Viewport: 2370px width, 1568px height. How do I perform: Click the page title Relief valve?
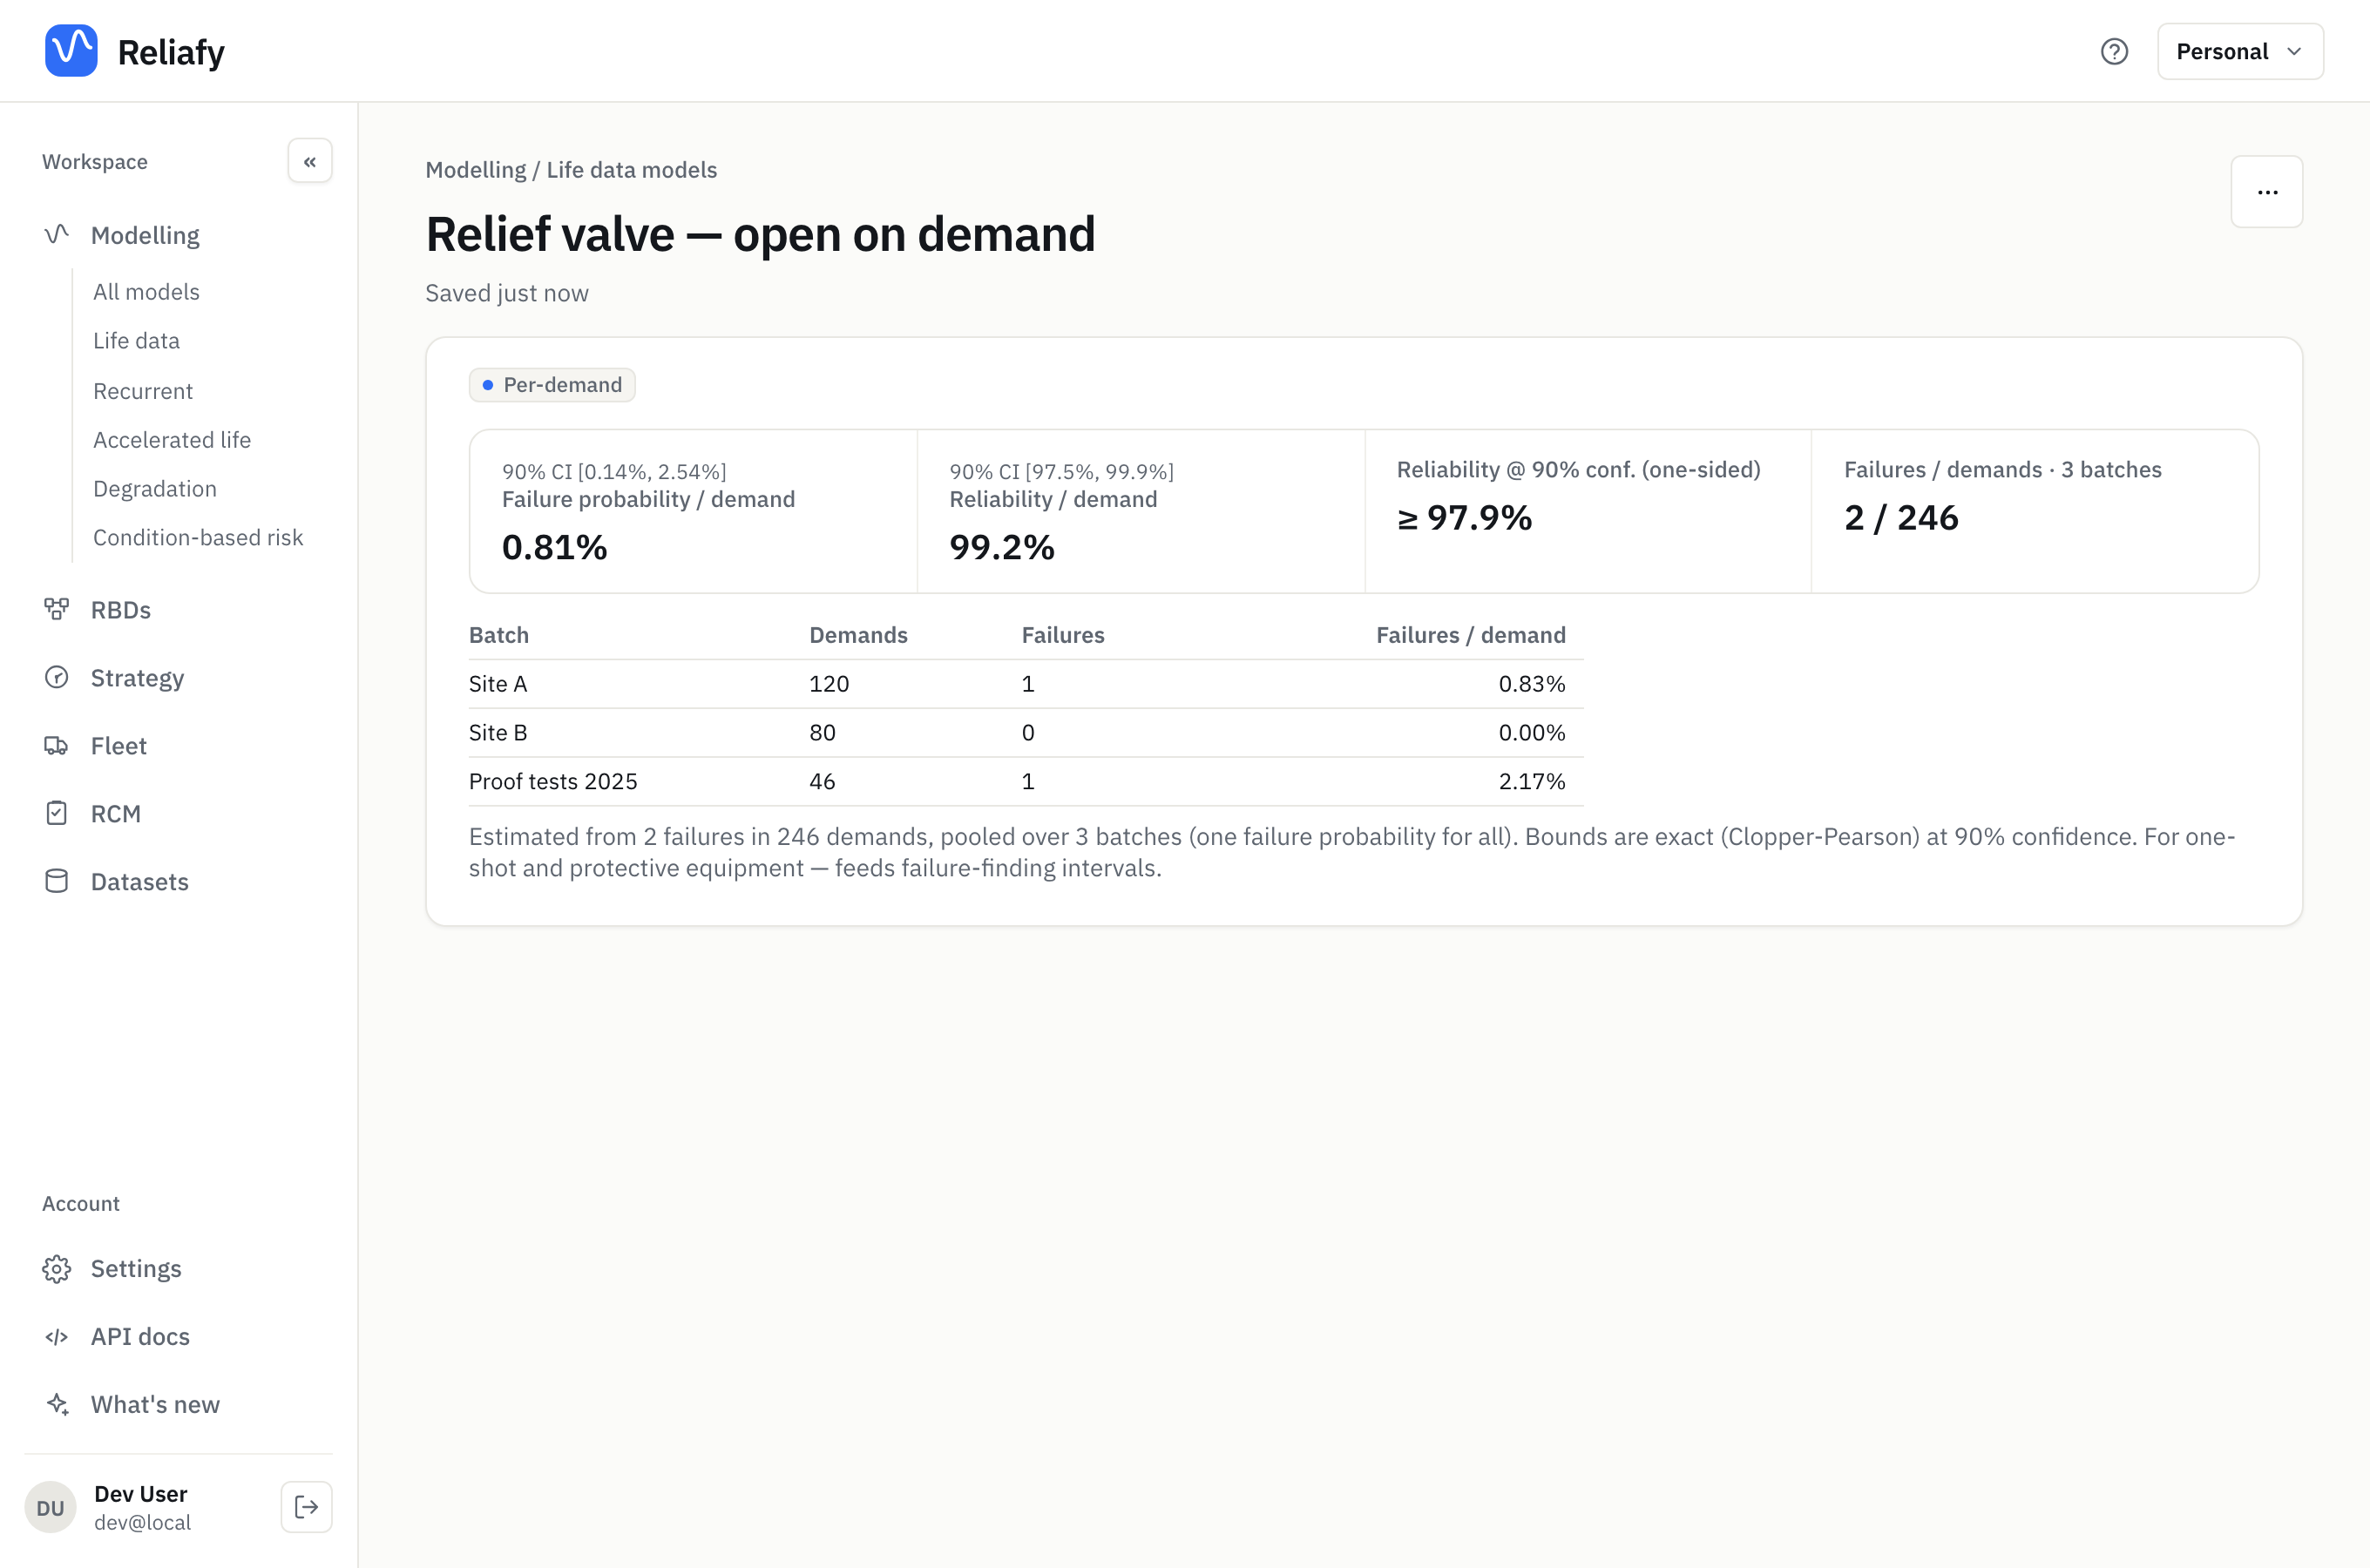point(761,234)
